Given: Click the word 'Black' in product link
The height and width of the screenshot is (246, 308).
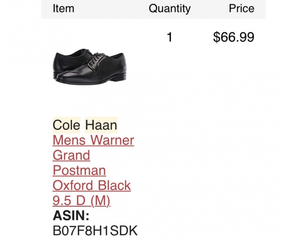Looking at the screenshot, I should pyautogui.click(x=114, y=185).
